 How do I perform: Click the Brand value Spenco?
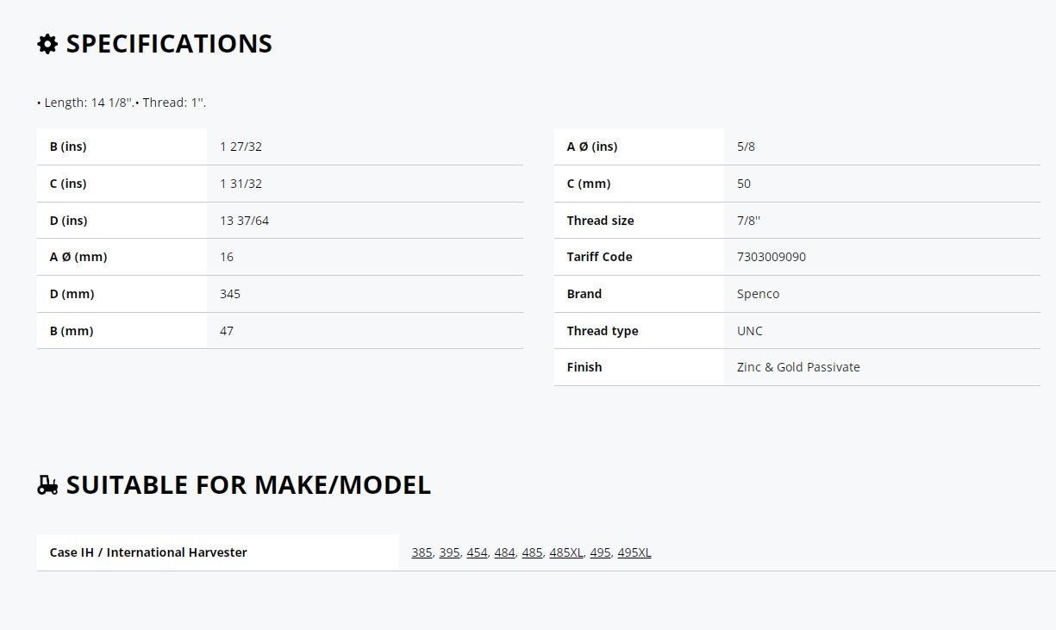(758, 294)
